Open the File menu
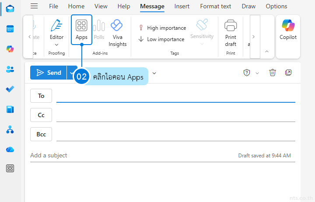Viewport: 315px width, 202px height. (53, 6)
